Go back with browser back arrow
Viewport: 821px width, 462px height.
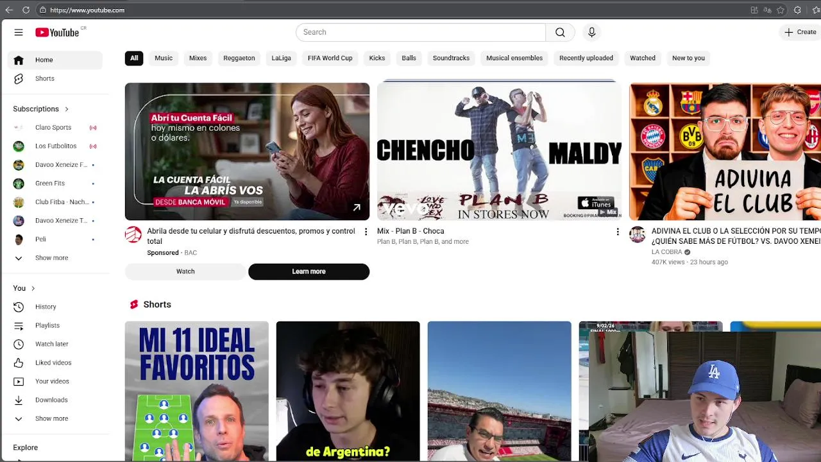tap(9, 10)
